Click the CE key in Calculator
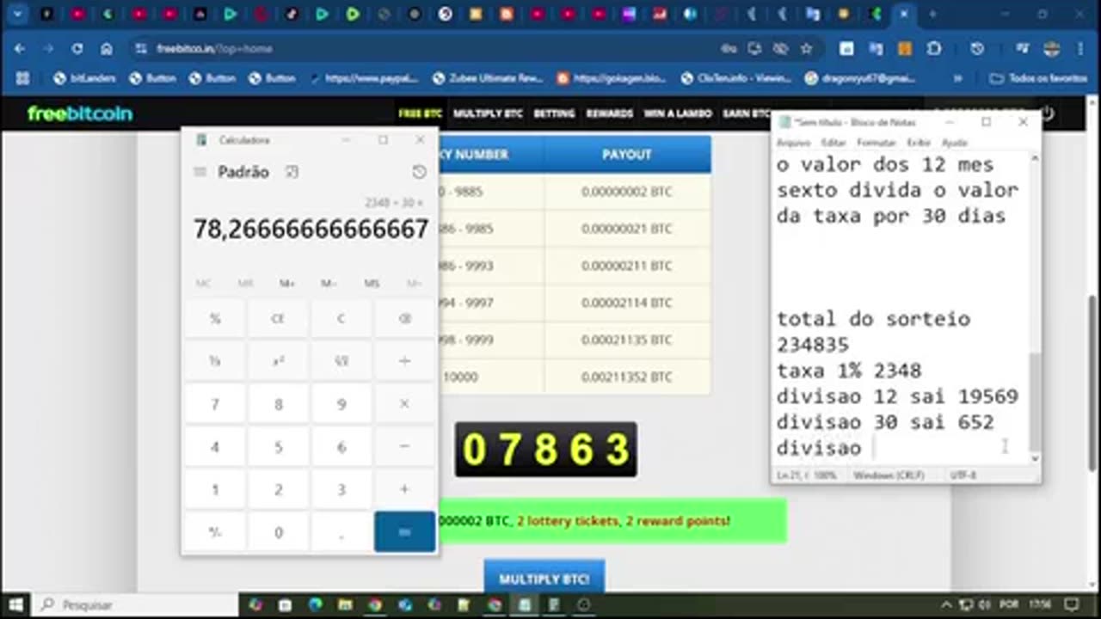Viewport: 1101px width, 619px height. click(278, 318)
